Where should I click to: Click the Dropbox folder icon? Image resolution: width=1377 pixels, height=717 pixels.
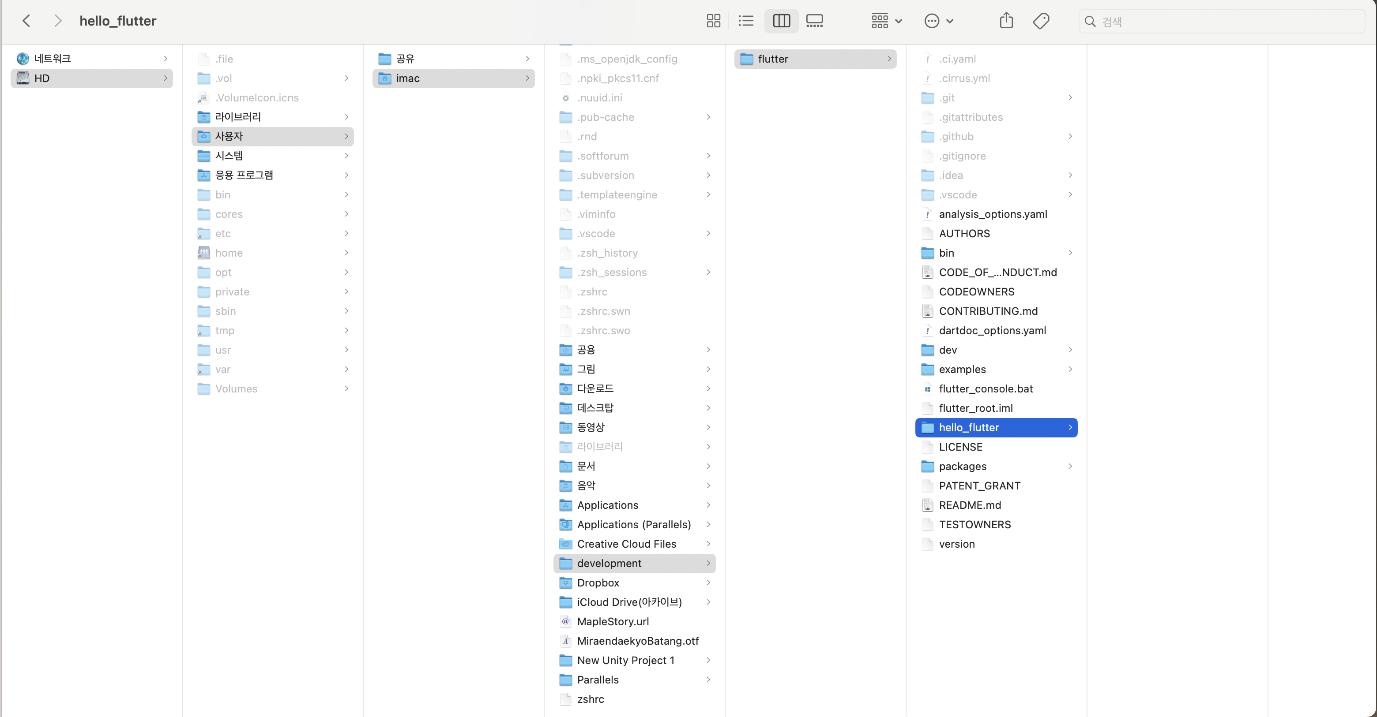point(565,583)
